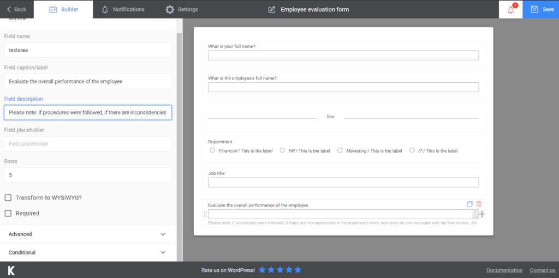Viewport: 559px width, 278px height.
Task: Select the Financial radio option
Action: pyautogui.click(x=212, y=150)
